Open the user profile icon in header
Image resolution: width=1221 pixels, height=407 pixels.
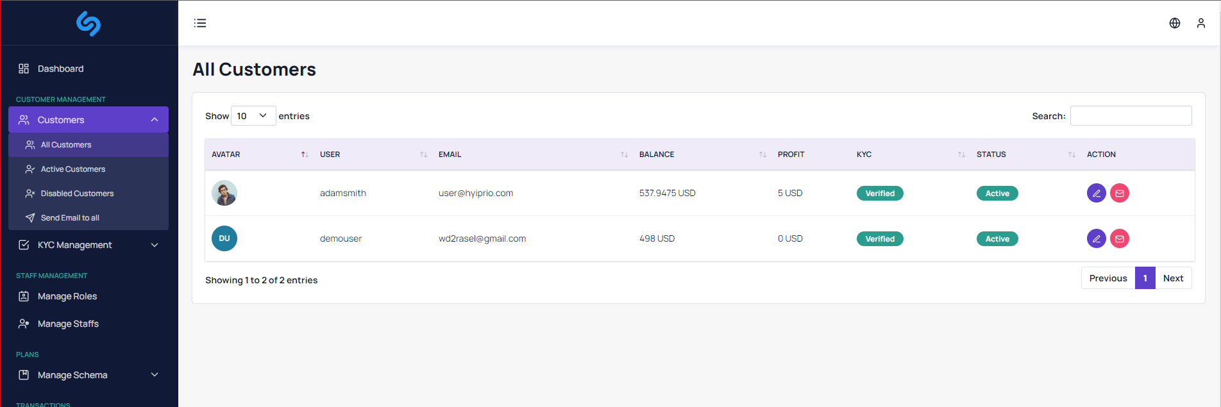tap(1200, 23)
